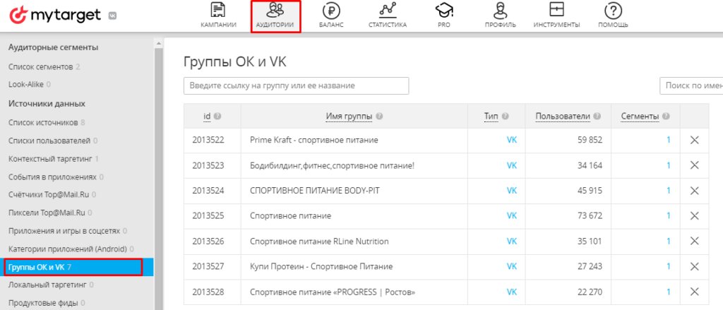
Task: Go to Баланс ruble icon
Action: coord(330,11)
